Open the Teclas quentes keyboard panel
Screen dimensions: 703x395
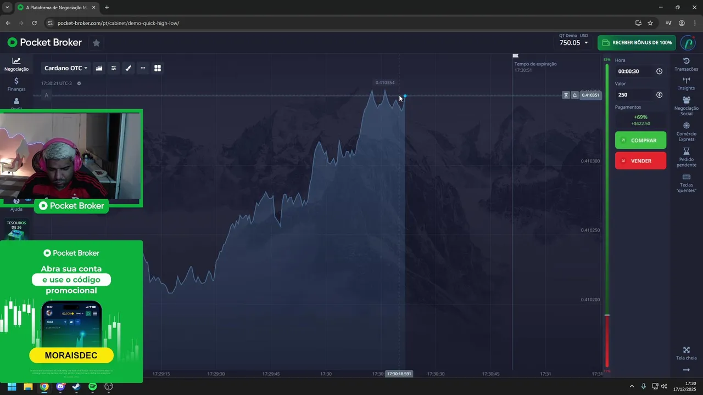(x=686, y=183)
